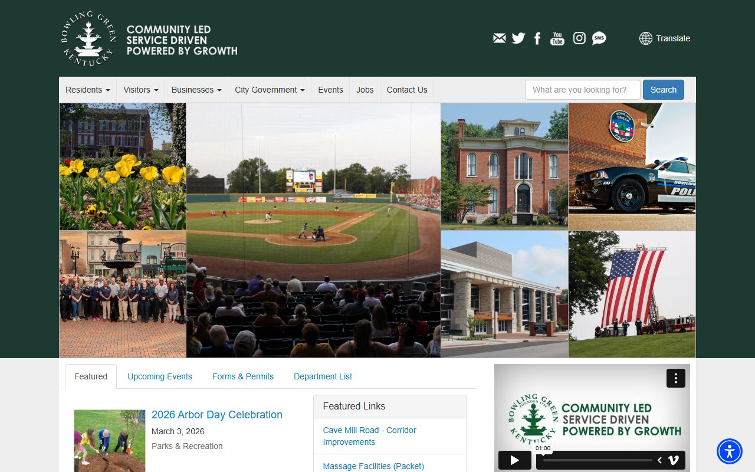Screen dimensions: 755x472
Task: Click the 'March 3, 2026' date text
Action: (x=178, y=431)
